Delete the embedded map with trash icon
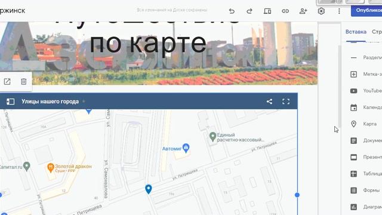This screenshot has height=215, width=382. click(x=24, y=81)
